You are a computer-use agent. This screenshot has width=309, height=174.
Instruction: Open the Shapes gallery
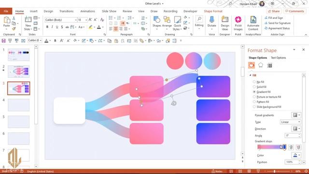(x=156, y=23)
